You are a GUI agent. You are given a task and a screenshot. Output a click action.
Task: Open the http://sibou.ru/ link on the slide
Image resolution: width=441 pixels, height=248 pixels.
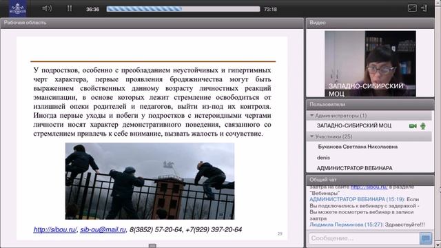point(55,229)
